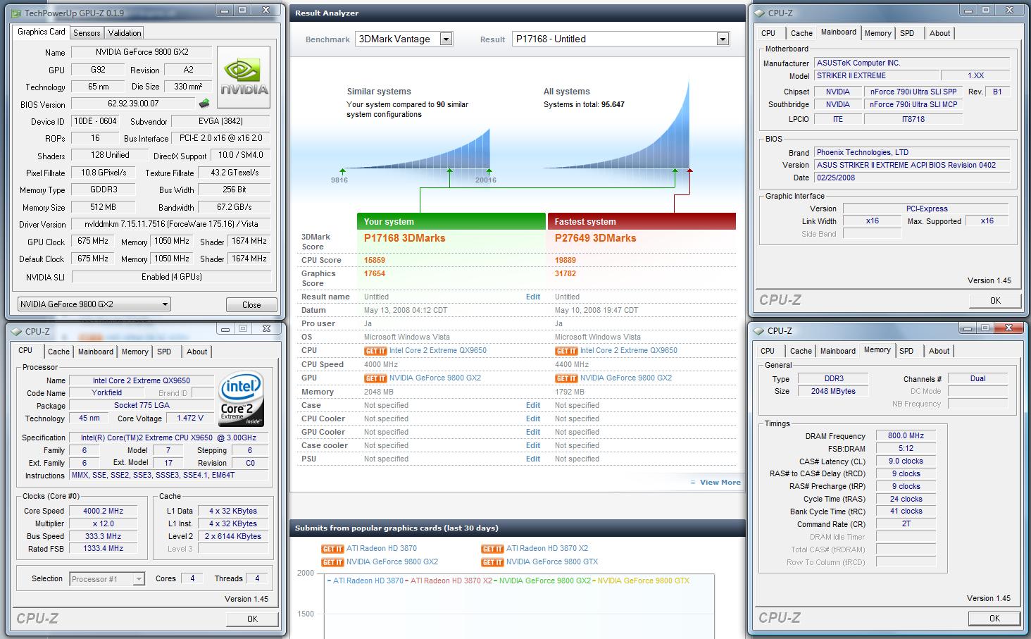Open Cache tab in CPU-Z processor window
Viewport: 1031px width, 639px height.
(58, 352)
